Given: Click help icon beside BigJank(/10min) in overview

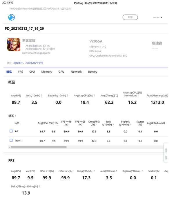Looking at the screenshot, I should pyautogui.click(x=67, y=96).
